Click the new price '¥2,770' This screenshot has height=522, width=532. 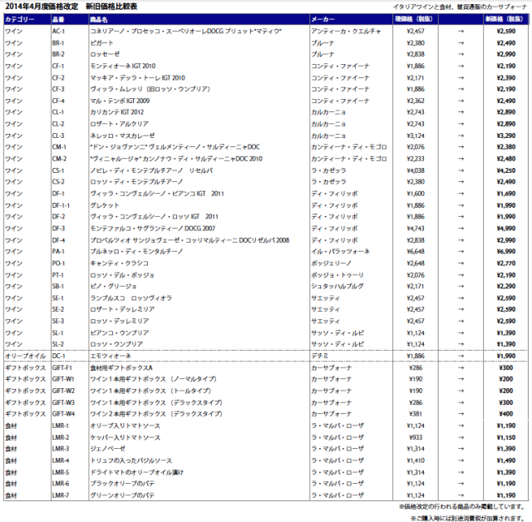(x=506, y=263)
